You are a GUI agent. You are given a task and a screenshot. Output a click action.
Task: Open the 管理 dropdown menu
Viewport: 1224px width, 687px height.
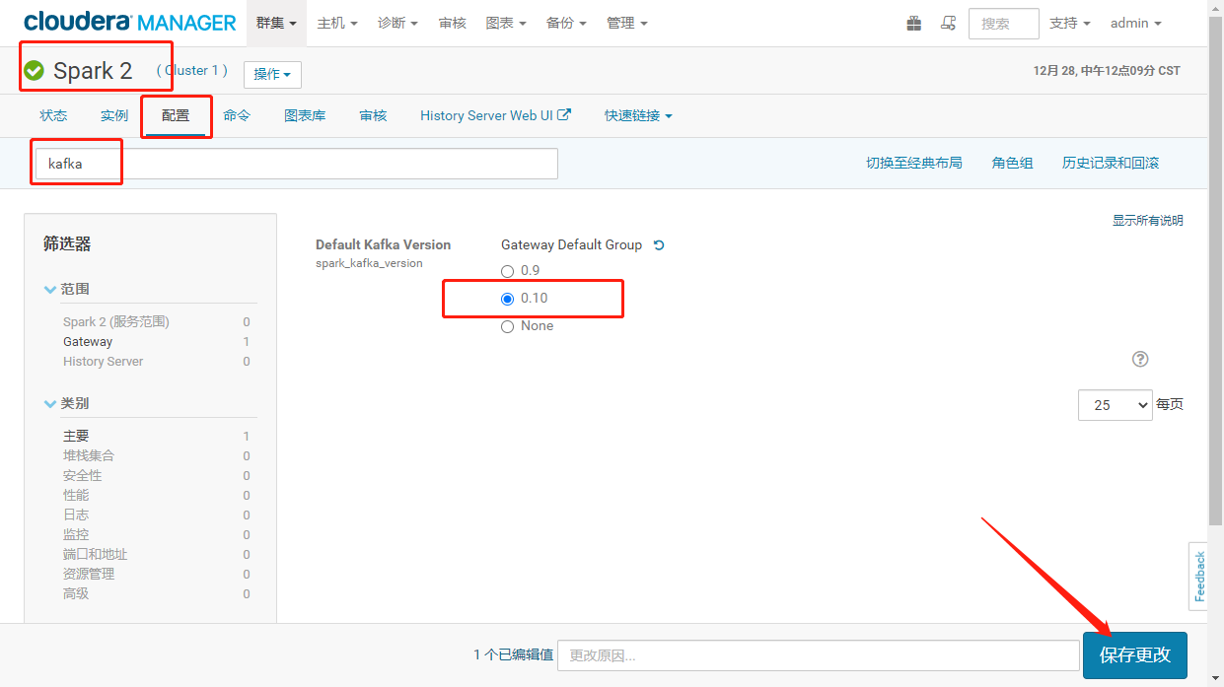[x=627, y=23]
